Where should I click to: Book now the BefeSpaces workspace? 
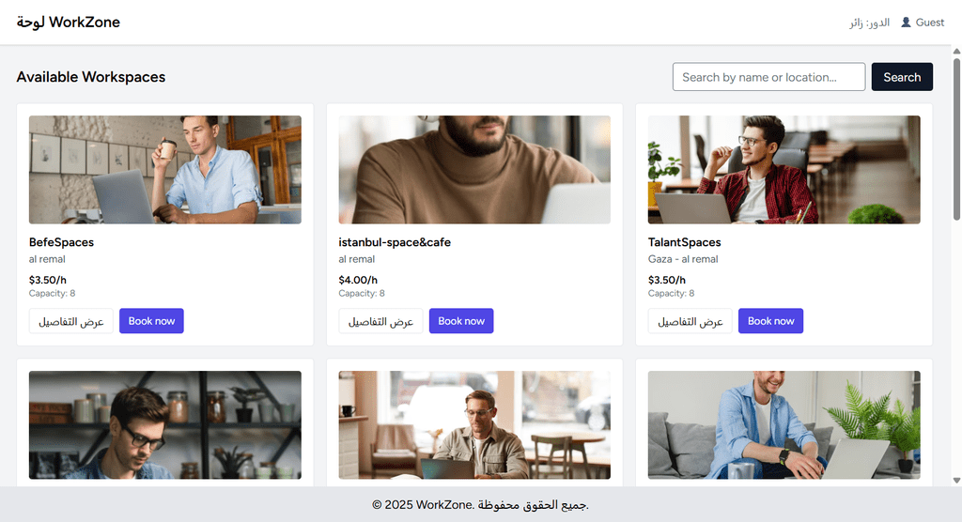pos(151,321)
